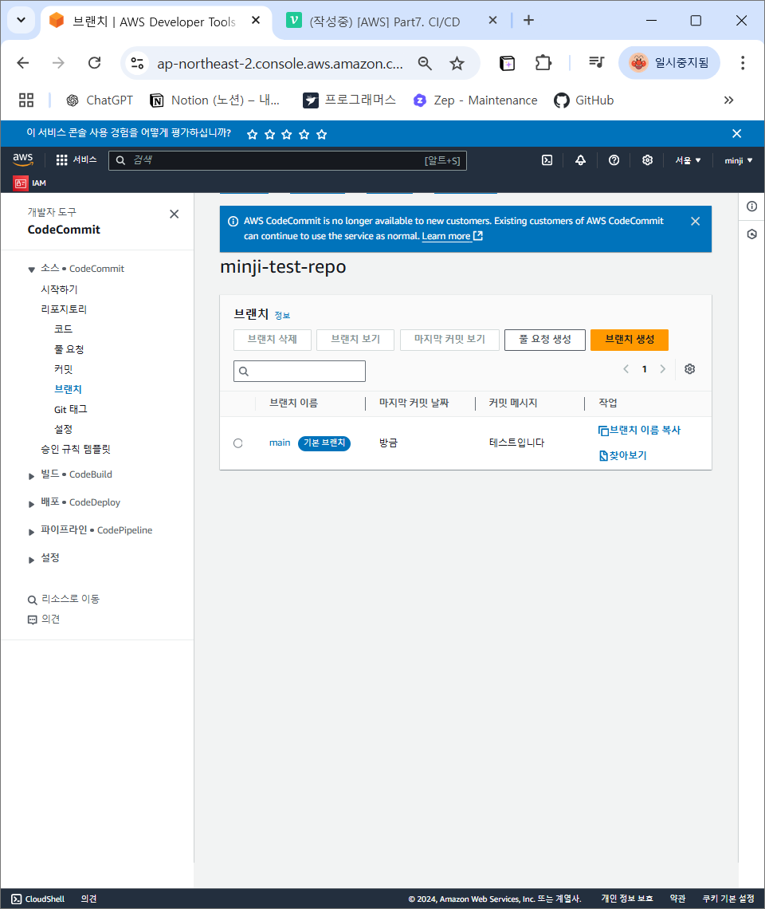Close the CodeCommit sidebar panel

tap(174, 214)
